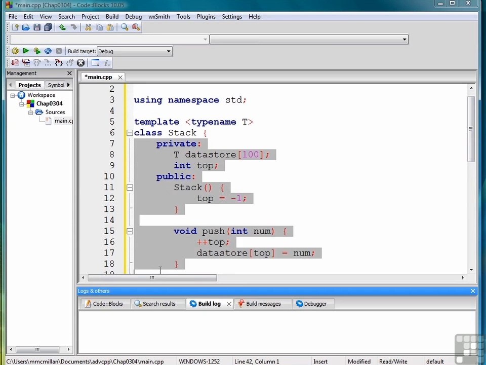Click the Copy icon in the toolbar

pos(99,27)
